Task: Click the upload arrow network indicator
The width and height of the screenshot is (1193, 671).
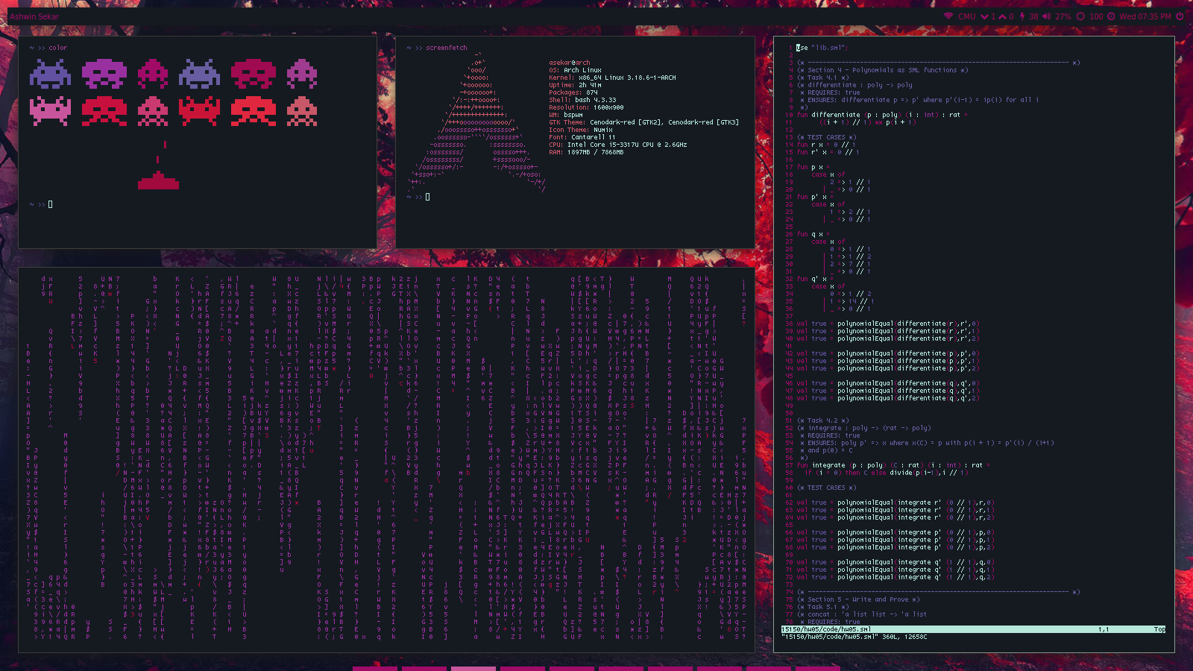Action: 1003,16
